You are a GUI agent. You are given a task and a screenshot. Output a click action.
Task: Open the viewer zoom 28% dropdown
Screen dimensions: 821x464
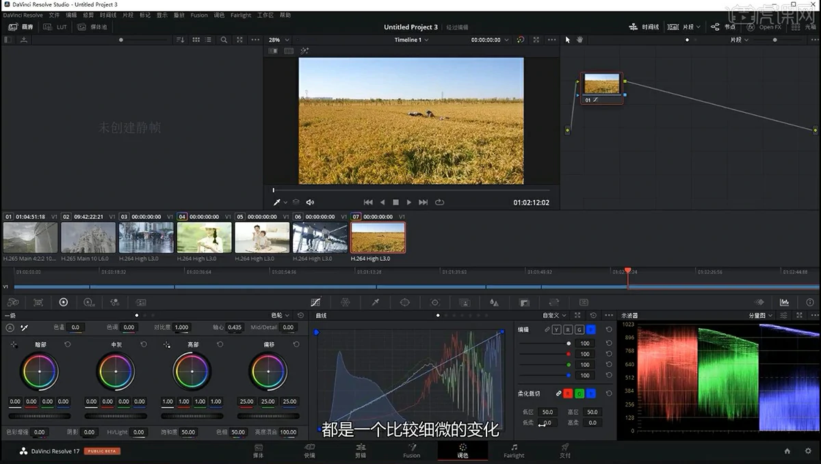(278, 40)
